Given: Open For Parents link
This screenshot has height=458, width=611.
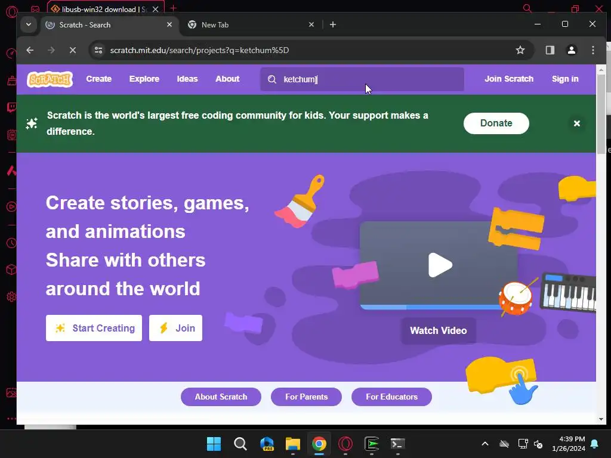Looking at the screenshot, I should (306, 397).
